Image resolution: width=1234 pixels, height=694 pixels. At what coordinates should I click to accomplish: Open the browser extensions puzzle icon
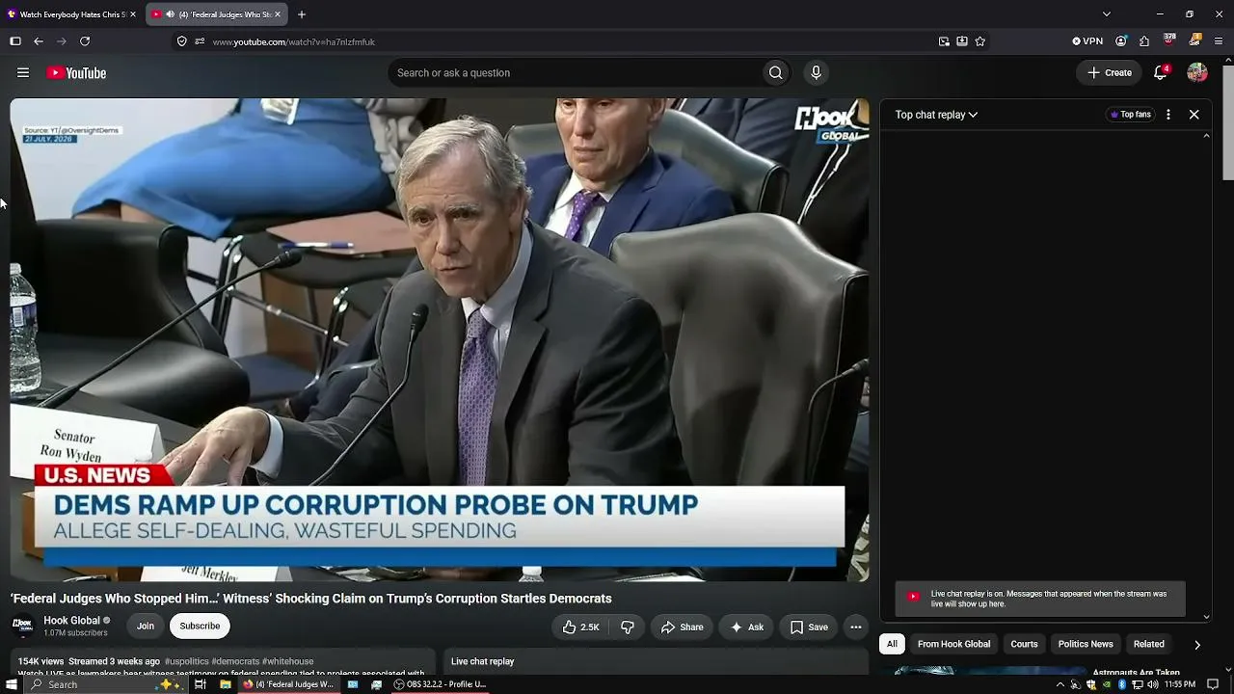1144,41
